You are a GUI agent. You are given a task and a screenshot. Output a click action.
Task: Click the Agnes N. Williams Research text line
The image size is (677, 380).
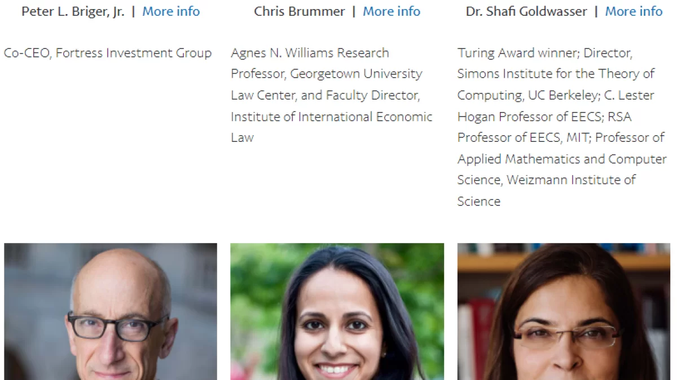[x=310, y=53]
